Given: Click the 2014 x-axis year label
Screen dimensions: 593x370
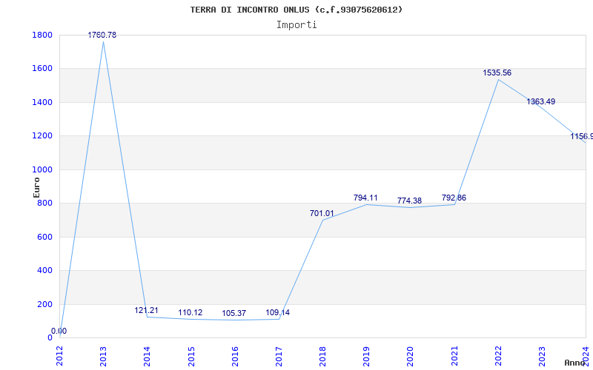Looking at the screenshot, I should coord(147,356).
